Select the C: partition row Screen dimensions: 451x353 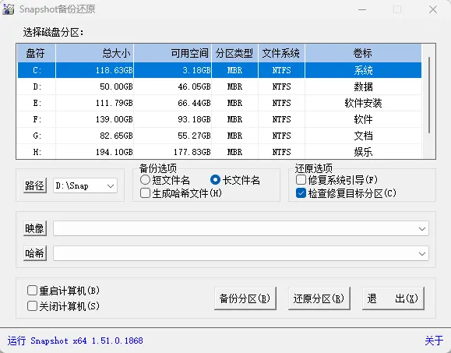click(x=219, y=70)
